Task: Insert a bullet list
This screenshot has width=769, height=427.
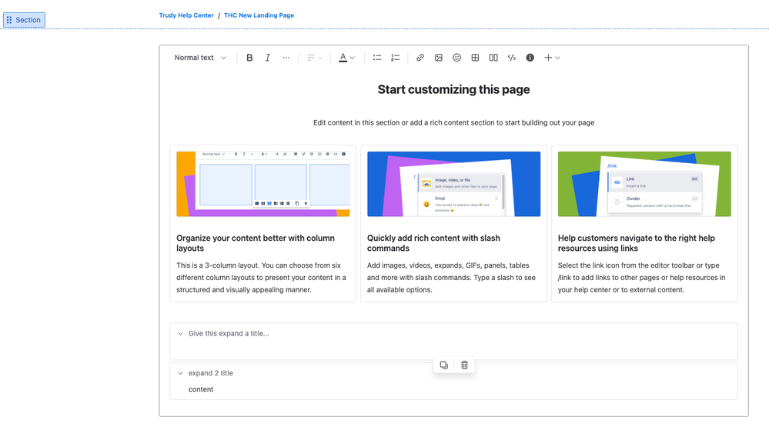Action: (x=376, y=58)
